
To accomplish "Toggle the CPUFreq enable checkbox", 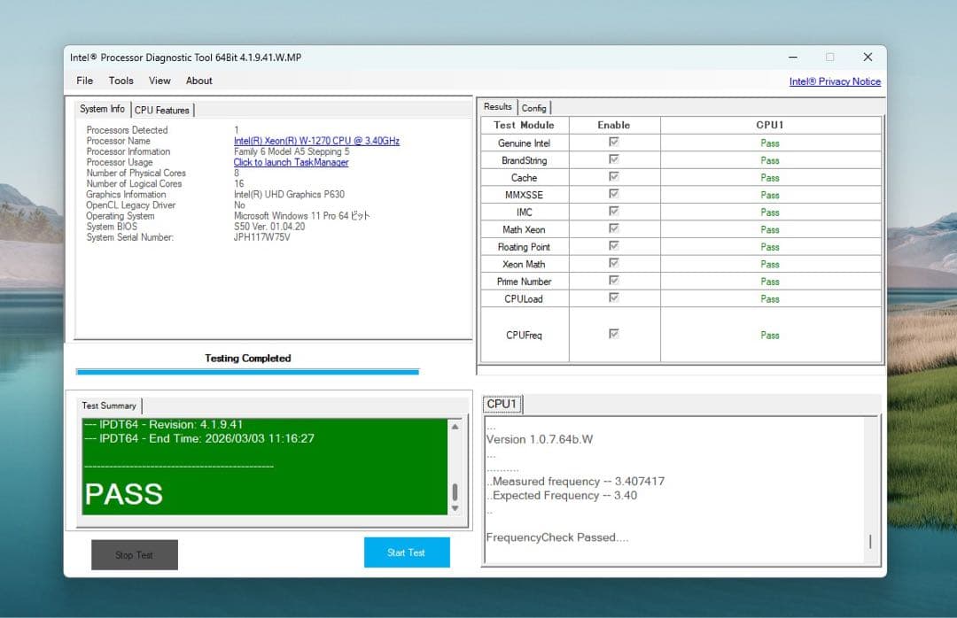I will pyautogui.click(x=613, y=334).
